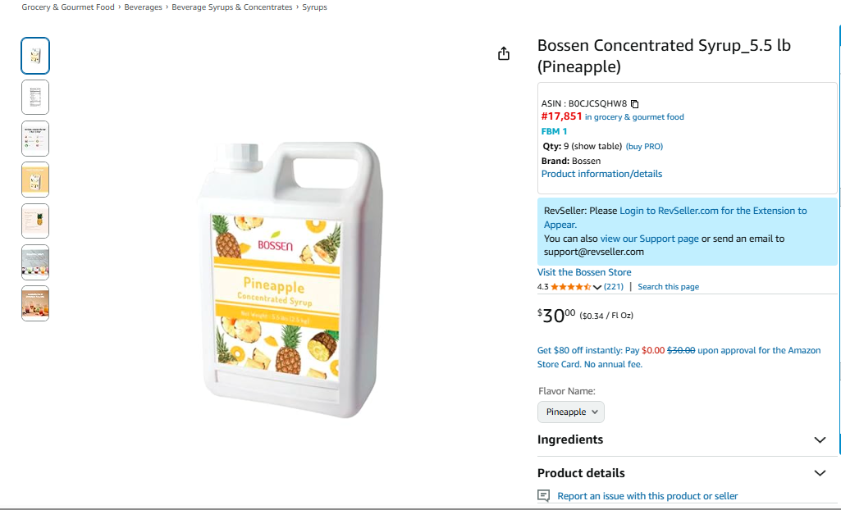Screen dimensions: 841x510
Task: Open Beverage Syrups & Concentrates breadcrumb
Action: tap(232, 7)
